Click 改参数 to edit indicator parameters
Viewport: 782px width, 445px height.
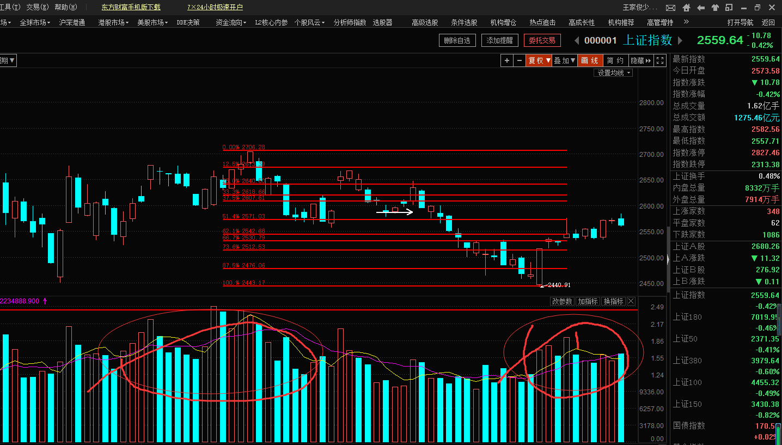(562, 301)
